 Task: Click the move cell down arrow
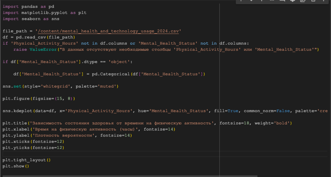pos(251,1)
